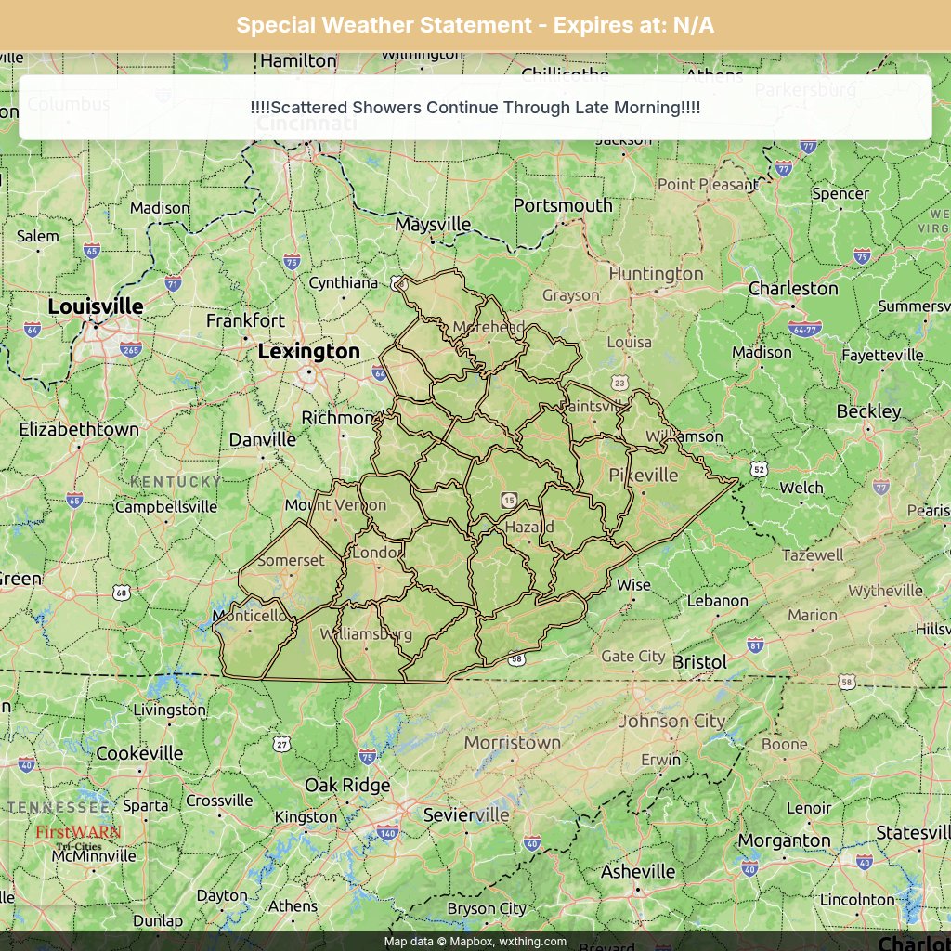This screenshot has width=951, height=951.
Task: Click the Cynthiana city label
Action: coord(343,282)
